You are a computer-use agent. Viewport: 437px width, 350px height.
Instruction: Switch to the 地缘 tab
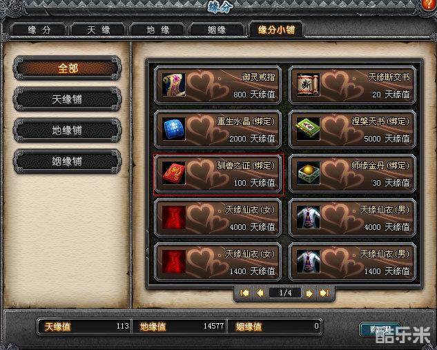[x=157, y=30]
